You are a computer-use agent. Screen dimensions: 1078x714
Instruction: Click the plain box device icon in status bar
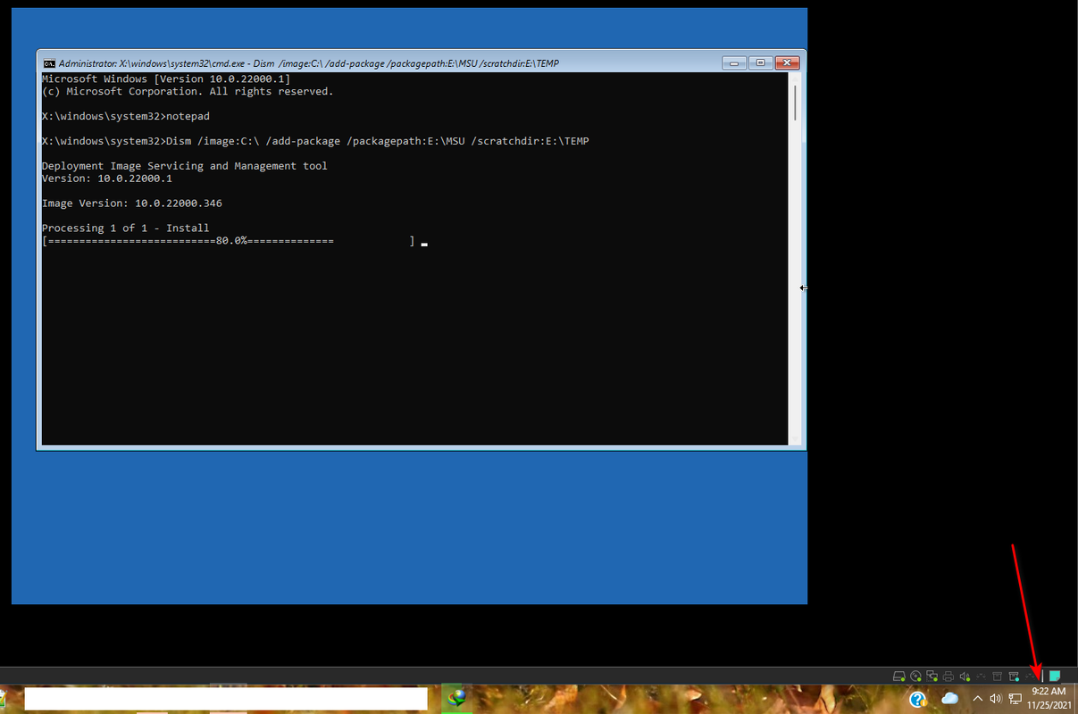(x=997, y=677)
